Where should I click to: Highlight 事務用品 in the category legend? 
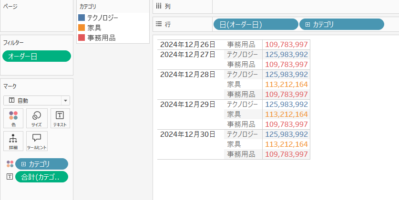101,38
